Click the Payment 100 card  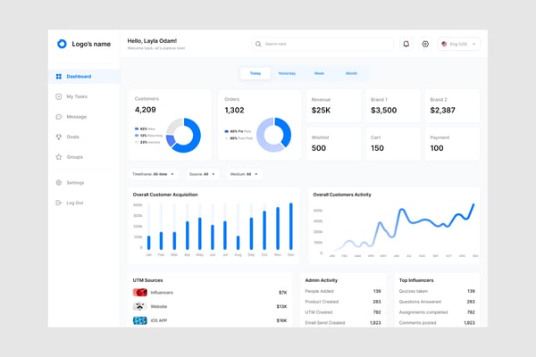(x=452, y=144)
